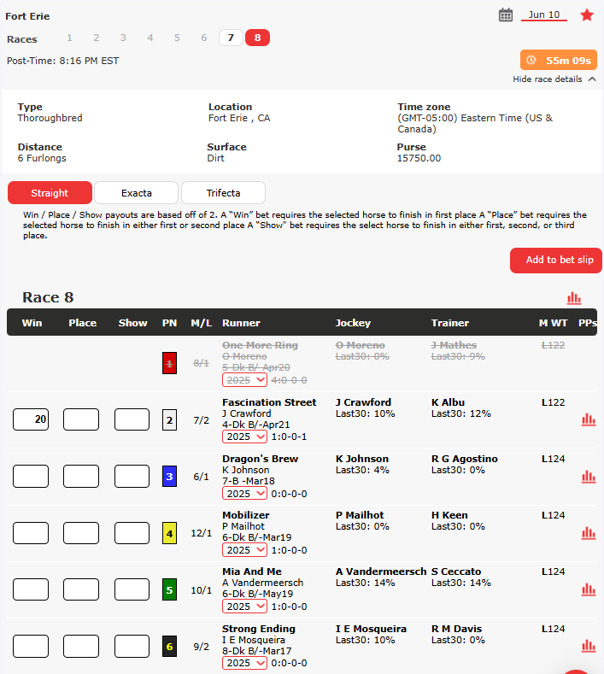Click the 12/1 odds for Mobilizer
Screen dimensions: 604x674
coord(201,533)
